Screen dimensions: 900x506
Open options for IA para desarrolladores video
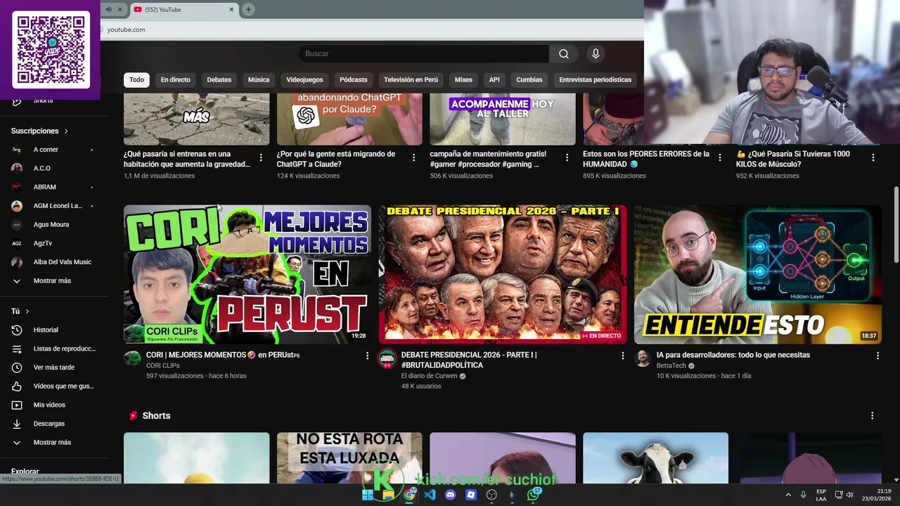pyautogui.click(x=877, y=356)
